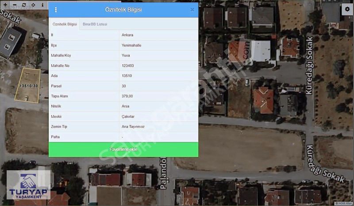Click the info tool icon
The image size is (354, 206).
tap(42, 4)
